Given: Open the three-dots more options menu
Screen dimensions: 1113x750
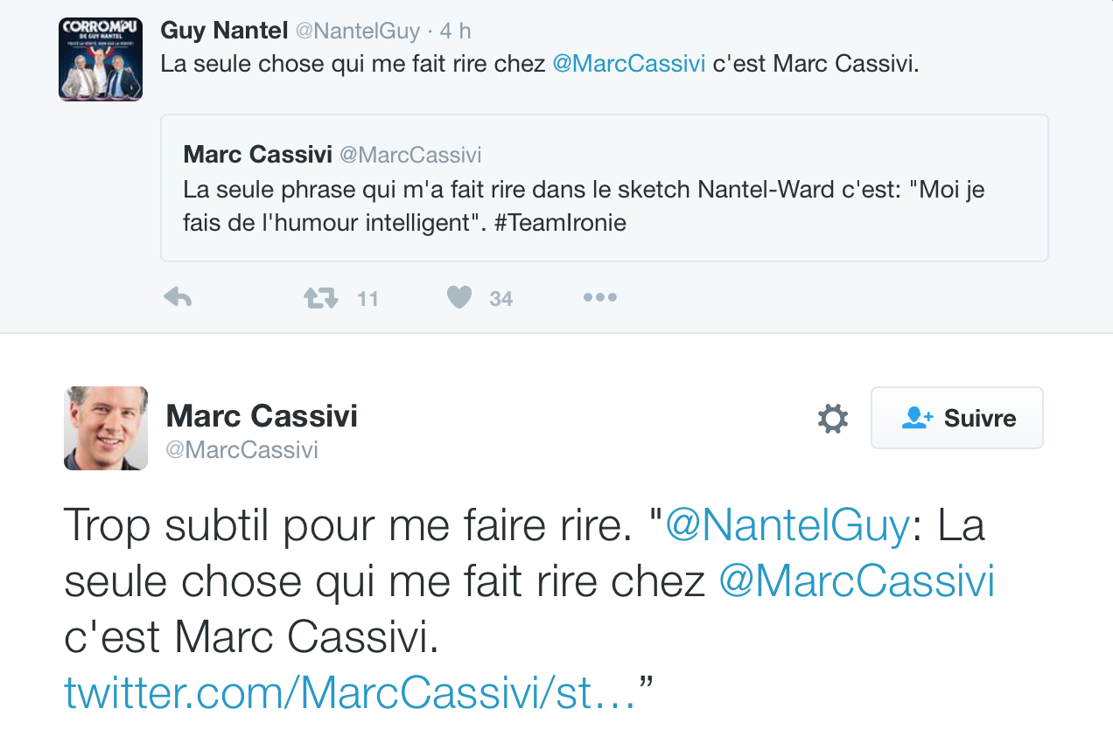Looking at the screenshot, I should [x=599, y=298].
